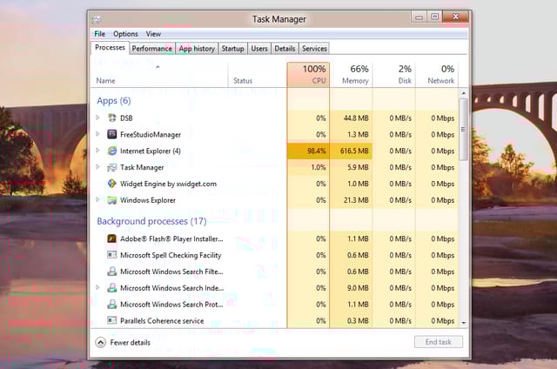Click the Microsoft Windows Search Indexer icon
This screenshot has width=557, height=369.
click(112, 288)
